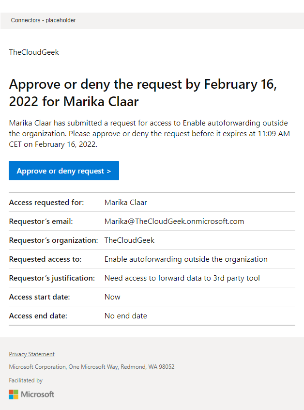Click the requestor's email address
Image resolution: width=304 pixels, height=410 pixels.
pos(174,221)
